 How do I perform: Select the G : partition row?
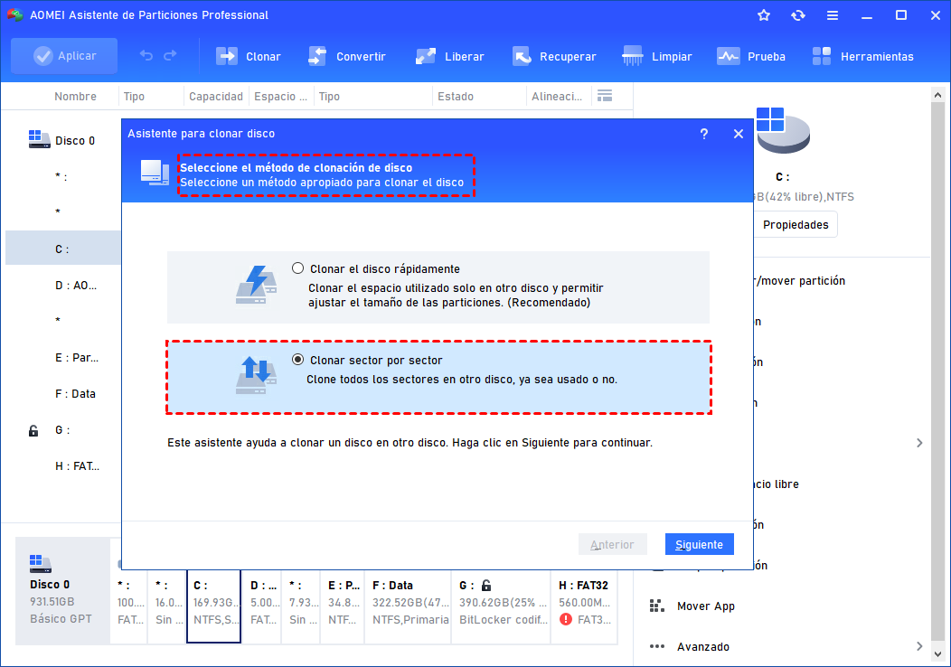[63, 430]
